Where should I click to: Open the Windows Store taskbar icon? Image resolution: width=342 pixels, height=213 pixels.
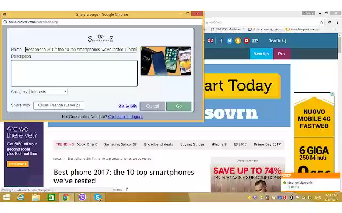51,198
